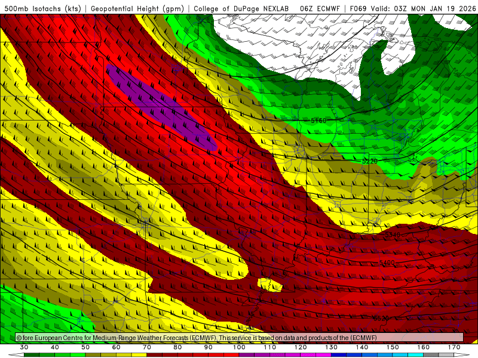This screenshot has height=358, width=478.
Task: Click the 5160 height contour label
Action: click(318, 121)
